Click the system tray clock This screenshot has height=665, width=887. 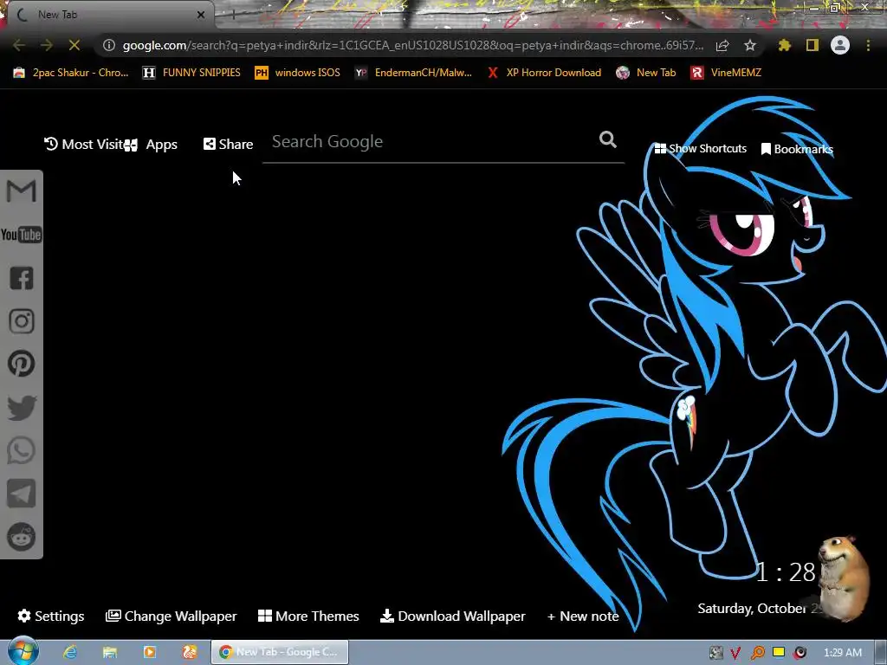click(x=843, y=653)
